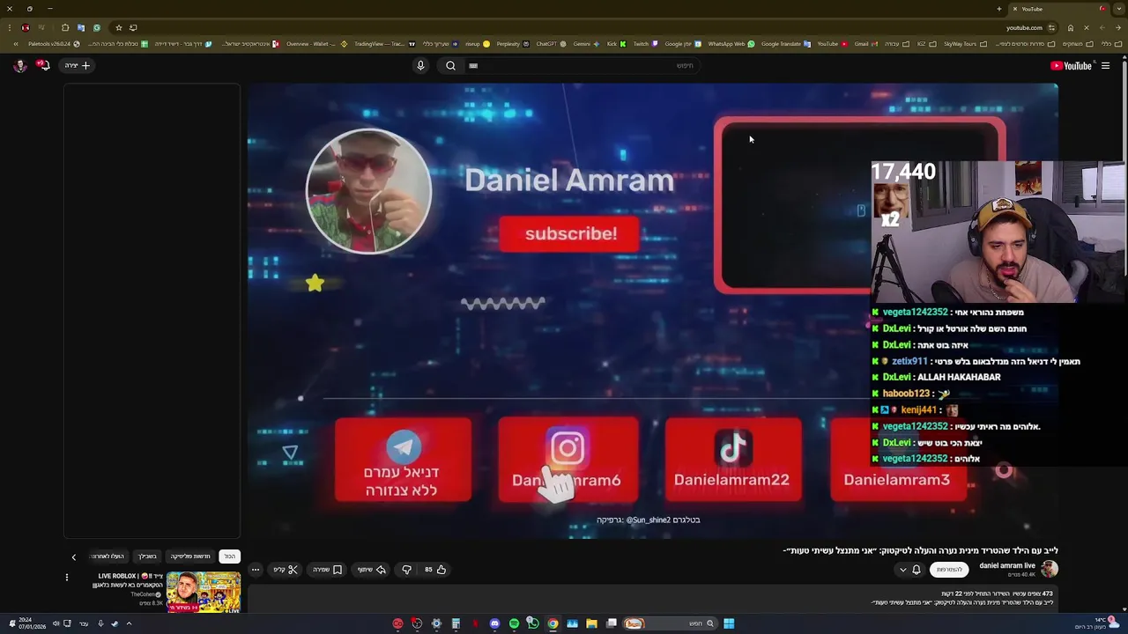Open the Kick bookmark
This screenshot has width=1128, height=634.
615,43
